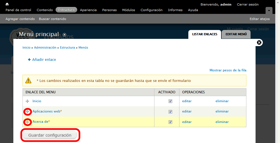Click editar for Acerca de
This screenshot has height=143, width=280.
(x=187, y=122)
